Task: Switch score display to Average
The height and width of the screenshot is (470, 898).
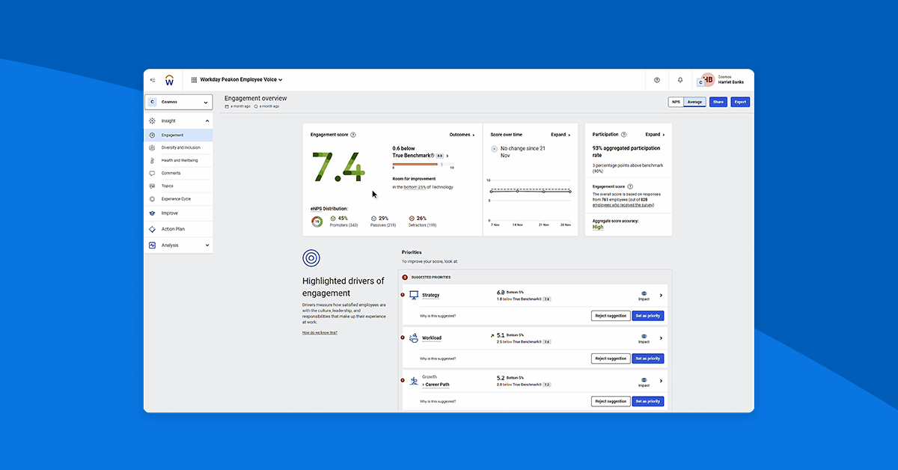Action: point(696,101)
